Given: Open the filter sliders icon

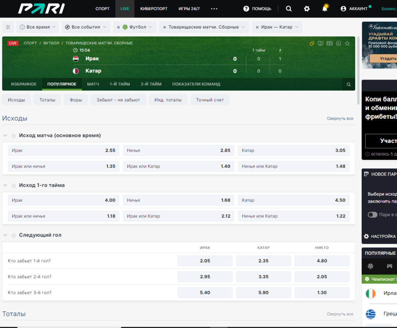Looking at the screenshot, I should coord(8,27).
